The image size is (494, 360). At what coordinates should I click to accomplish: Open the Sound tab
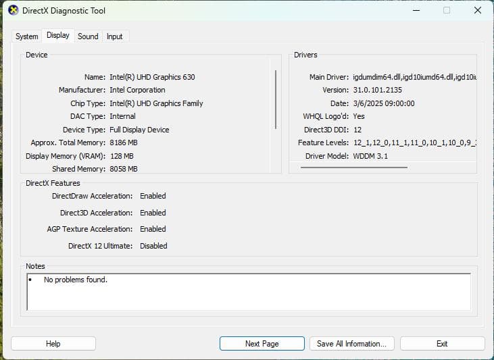pyautogui.click(x=88, y=36)
